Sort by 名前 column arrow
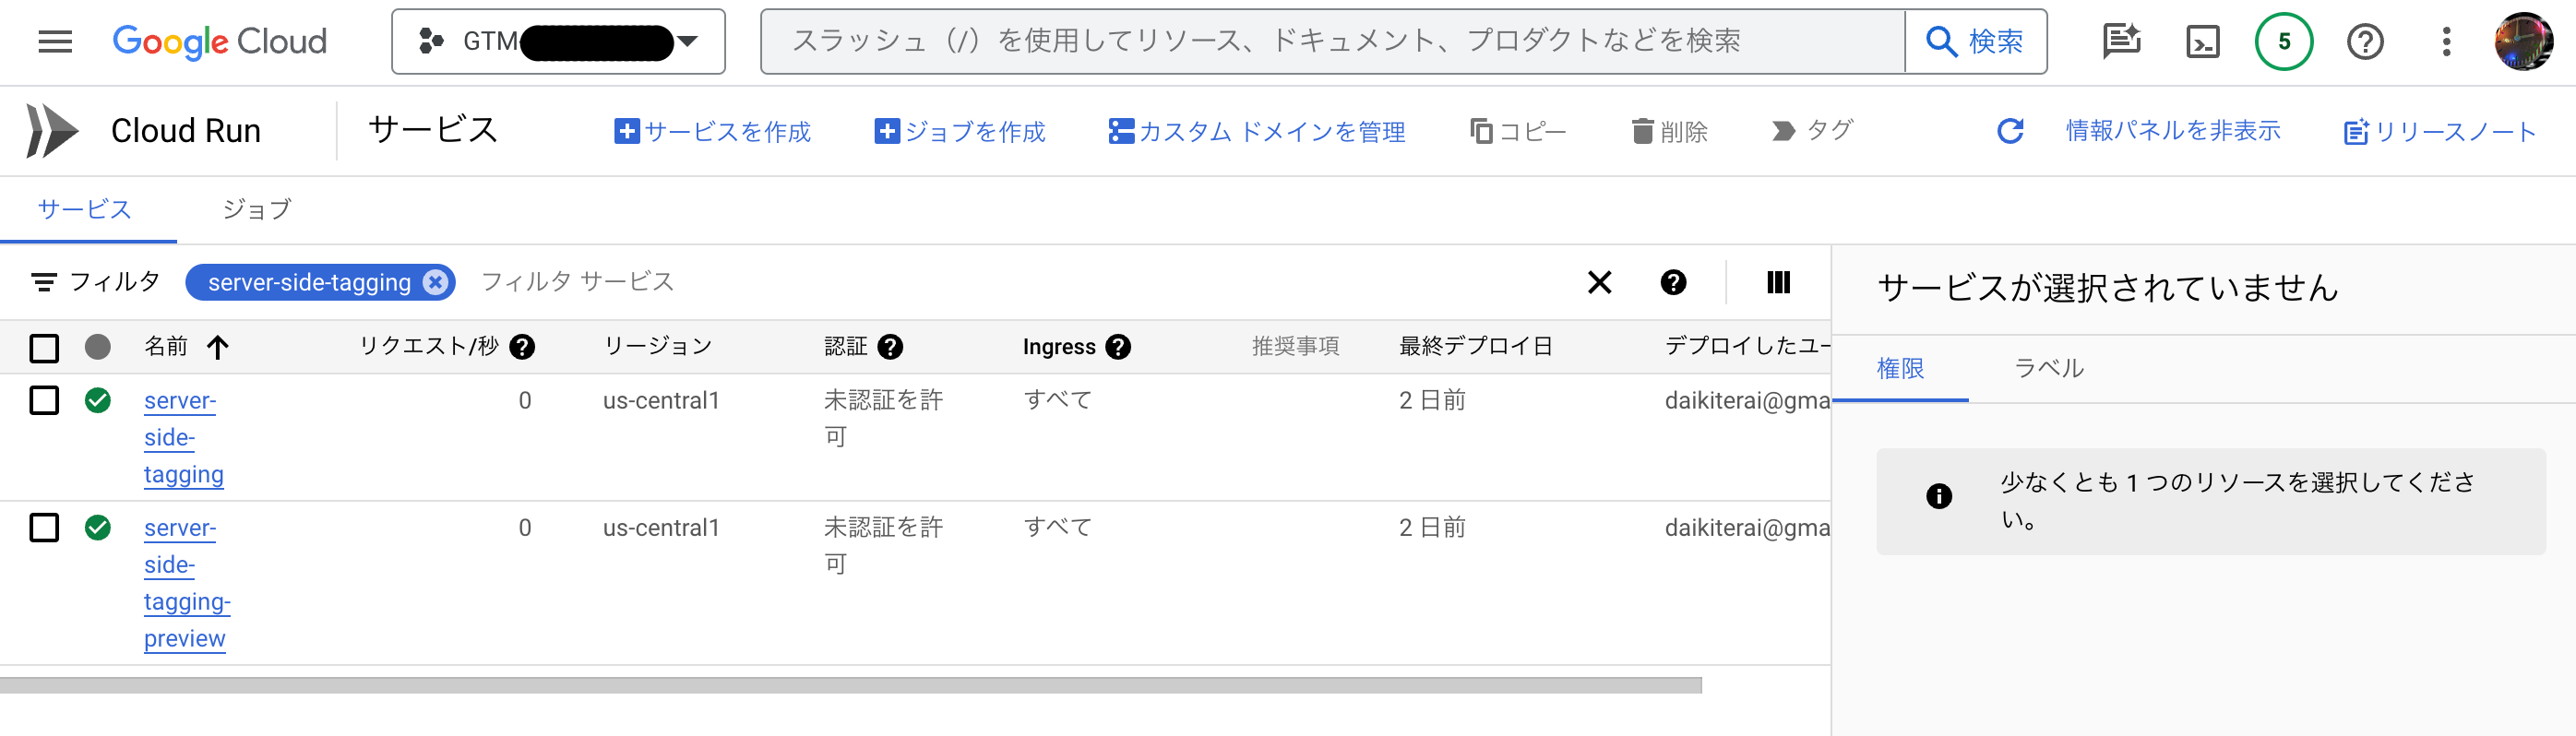 click(217, 347)
